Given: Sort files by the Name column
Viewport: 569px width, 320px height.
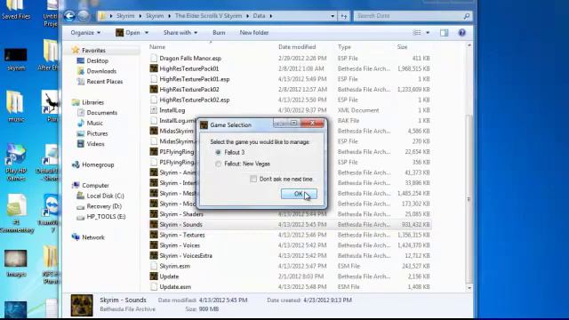Looking at the screenshot, I should (157, 47).
